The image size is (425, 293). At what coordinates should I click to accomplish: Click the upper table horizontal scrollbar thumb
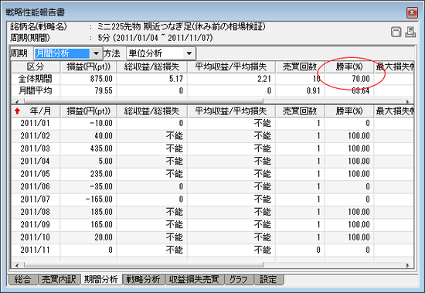coord(144,101)
